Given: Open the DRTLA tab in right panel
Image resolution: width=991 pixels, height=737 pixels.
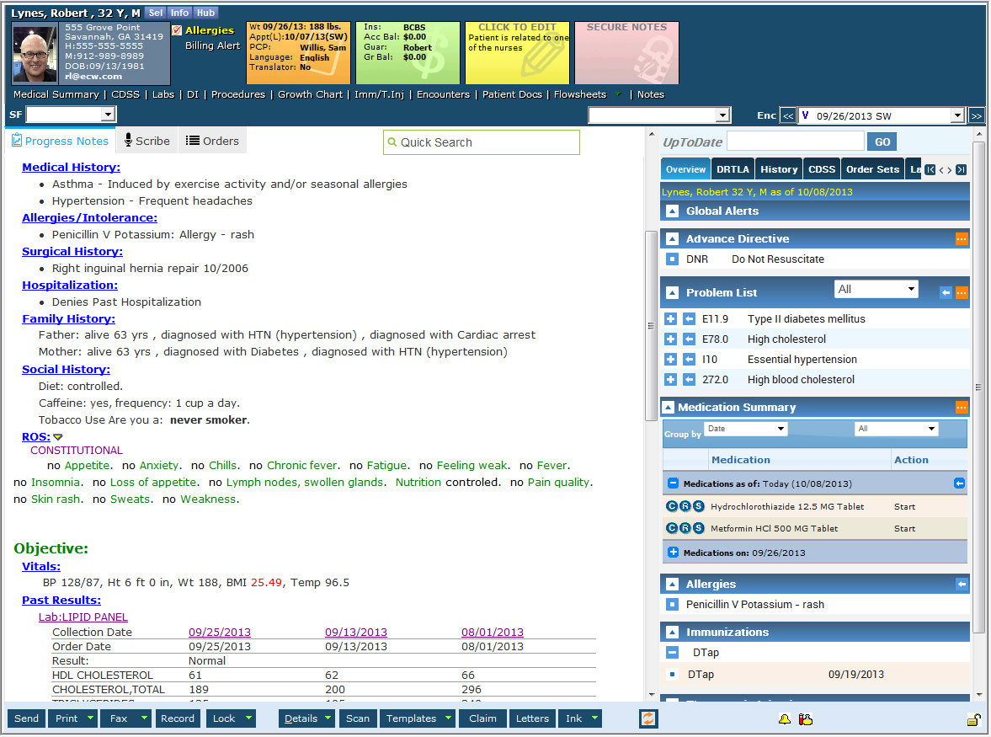Looking at the screenshot, I should pyautogui.click(x=733, y=169).
